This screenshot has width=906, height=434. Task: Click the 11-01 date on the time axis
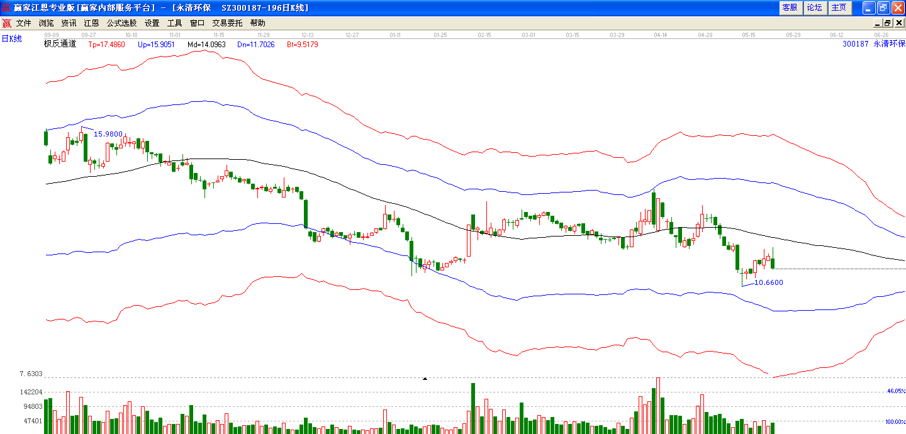pyautogui.click(x=175, y=35)
